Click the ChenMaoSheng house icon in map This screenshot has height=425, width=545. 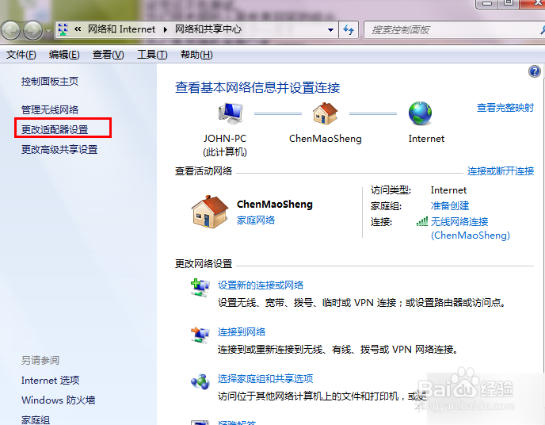325,113
